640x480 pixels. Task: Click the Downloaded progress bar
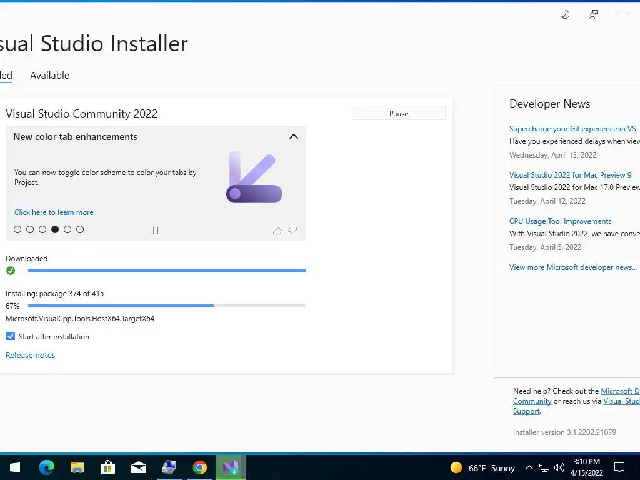point(166,271)
